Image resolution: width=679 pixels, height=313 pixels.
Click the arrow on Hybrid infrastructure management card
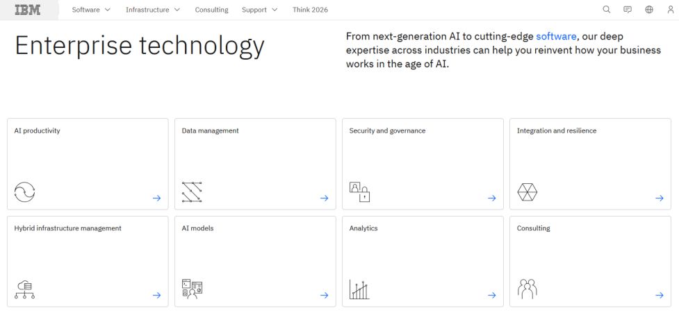point(157,295)
